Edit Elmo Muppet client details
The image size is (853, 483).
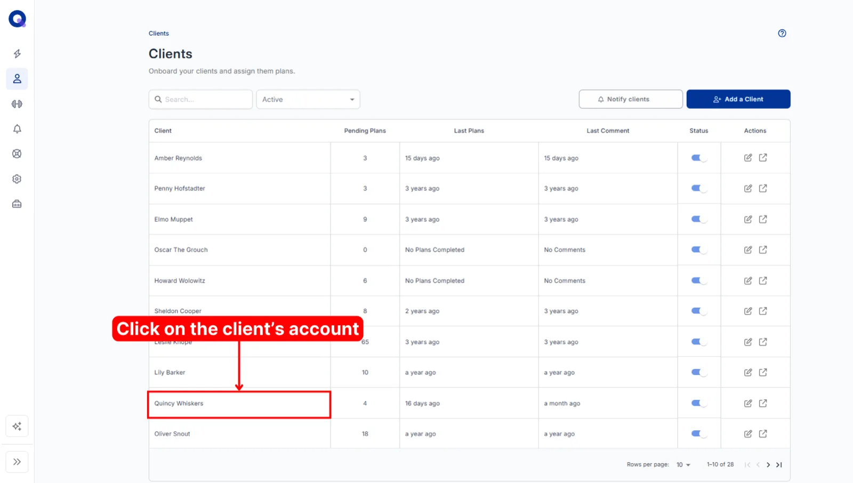tap(748, 219)
